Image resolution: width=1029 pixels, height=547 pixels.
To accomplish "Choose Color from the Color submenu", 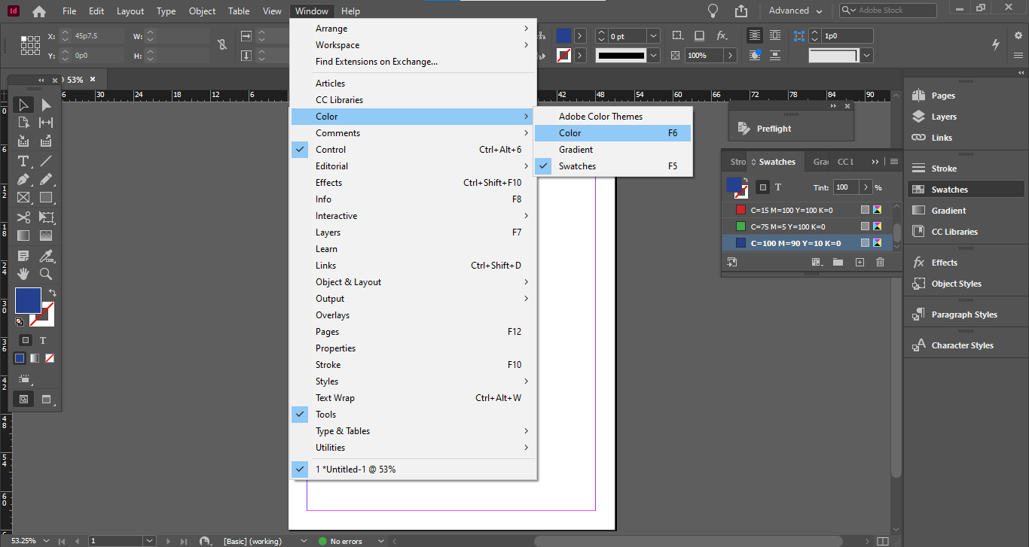I will coord(570,133).
